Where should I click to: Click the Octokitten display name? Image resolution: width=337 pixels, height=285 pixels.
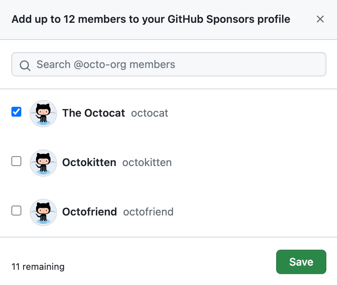click(x=89, y=163)
